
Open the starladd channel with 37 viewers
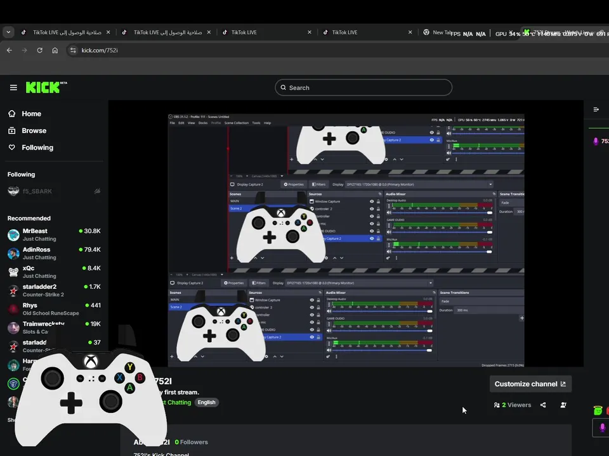tap(54, 345)
